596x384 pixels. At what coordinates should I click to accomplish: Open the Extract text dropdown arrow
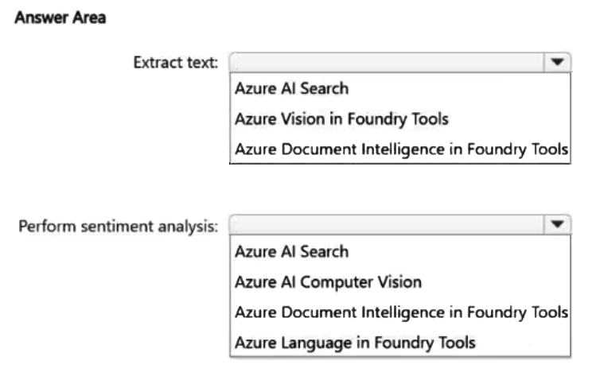[x=557, y=62]
